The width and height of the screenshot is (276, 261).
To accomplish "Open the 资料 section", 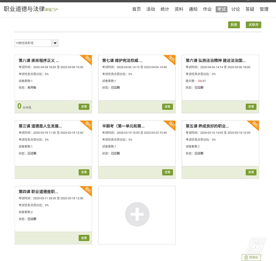I will click(179, 9).
